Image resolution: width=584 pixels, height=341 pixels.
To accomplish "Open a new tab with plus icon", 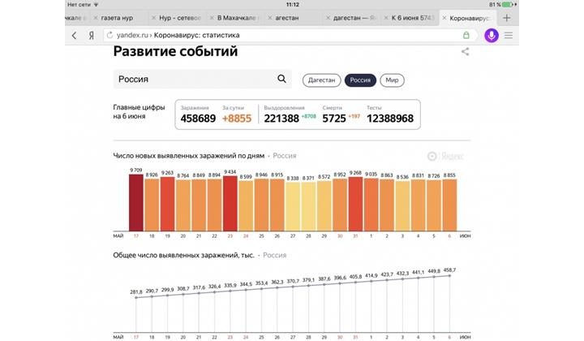I will pyautogui.click(x=507, y=17).
